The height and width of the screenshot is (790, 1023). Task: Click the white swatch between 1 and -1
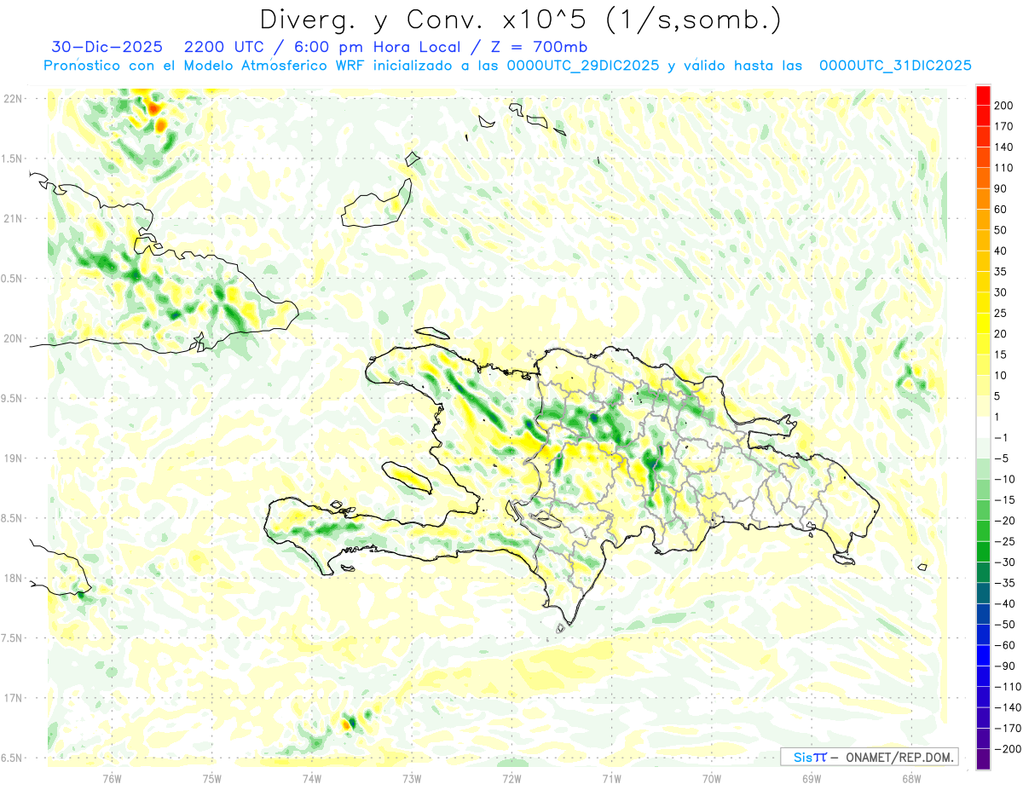click(x=983, y=428)
